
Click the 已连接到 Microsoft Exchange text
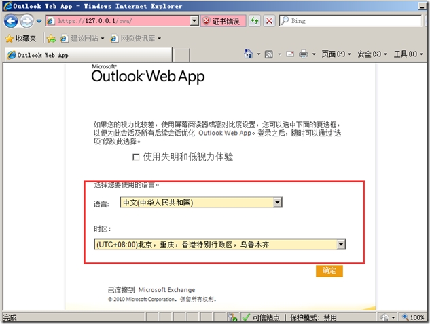click(151, 290)
